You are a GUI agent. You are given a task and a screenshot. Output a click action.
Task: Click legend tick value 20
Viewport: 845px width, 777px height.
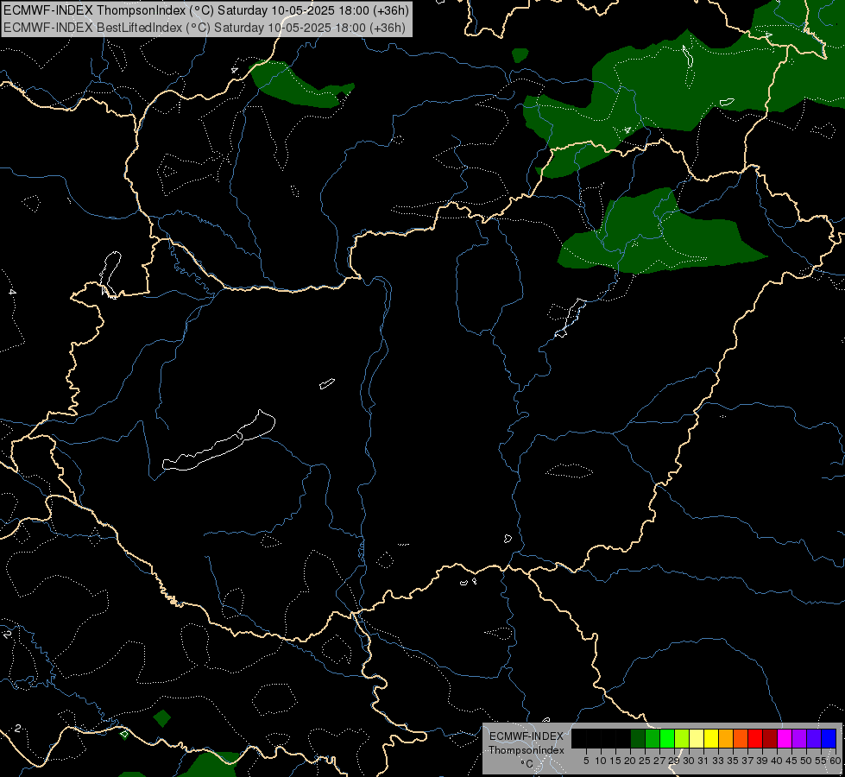coord(631,761)
